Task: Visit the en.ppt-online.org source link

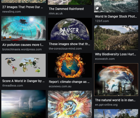Action: 106,105
